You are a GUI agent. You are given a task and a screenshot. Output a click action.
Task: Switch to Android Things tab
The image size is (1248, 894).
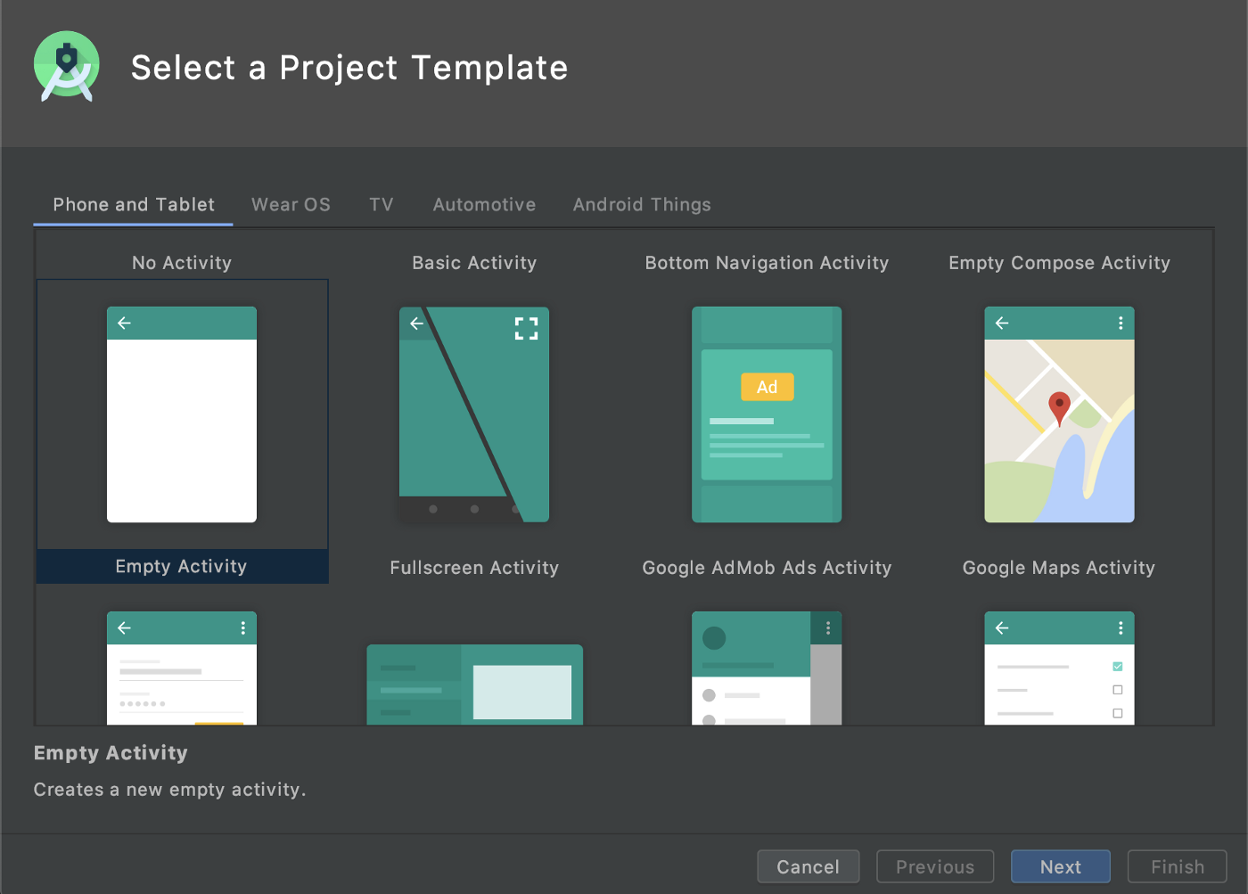click(x=642, y=205)
